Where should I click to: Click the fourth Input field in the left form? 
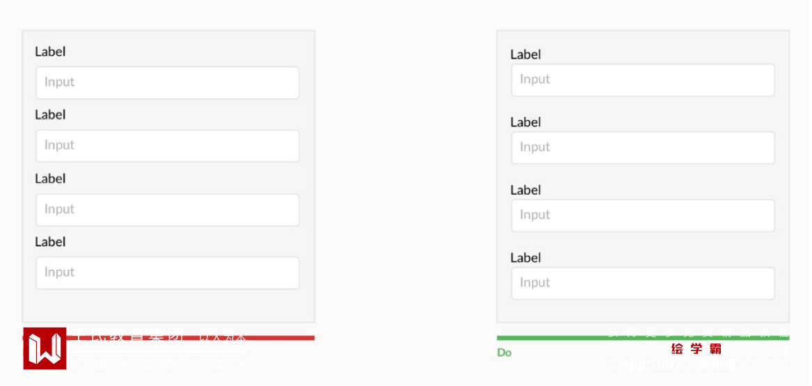click(x=168, y=273)
